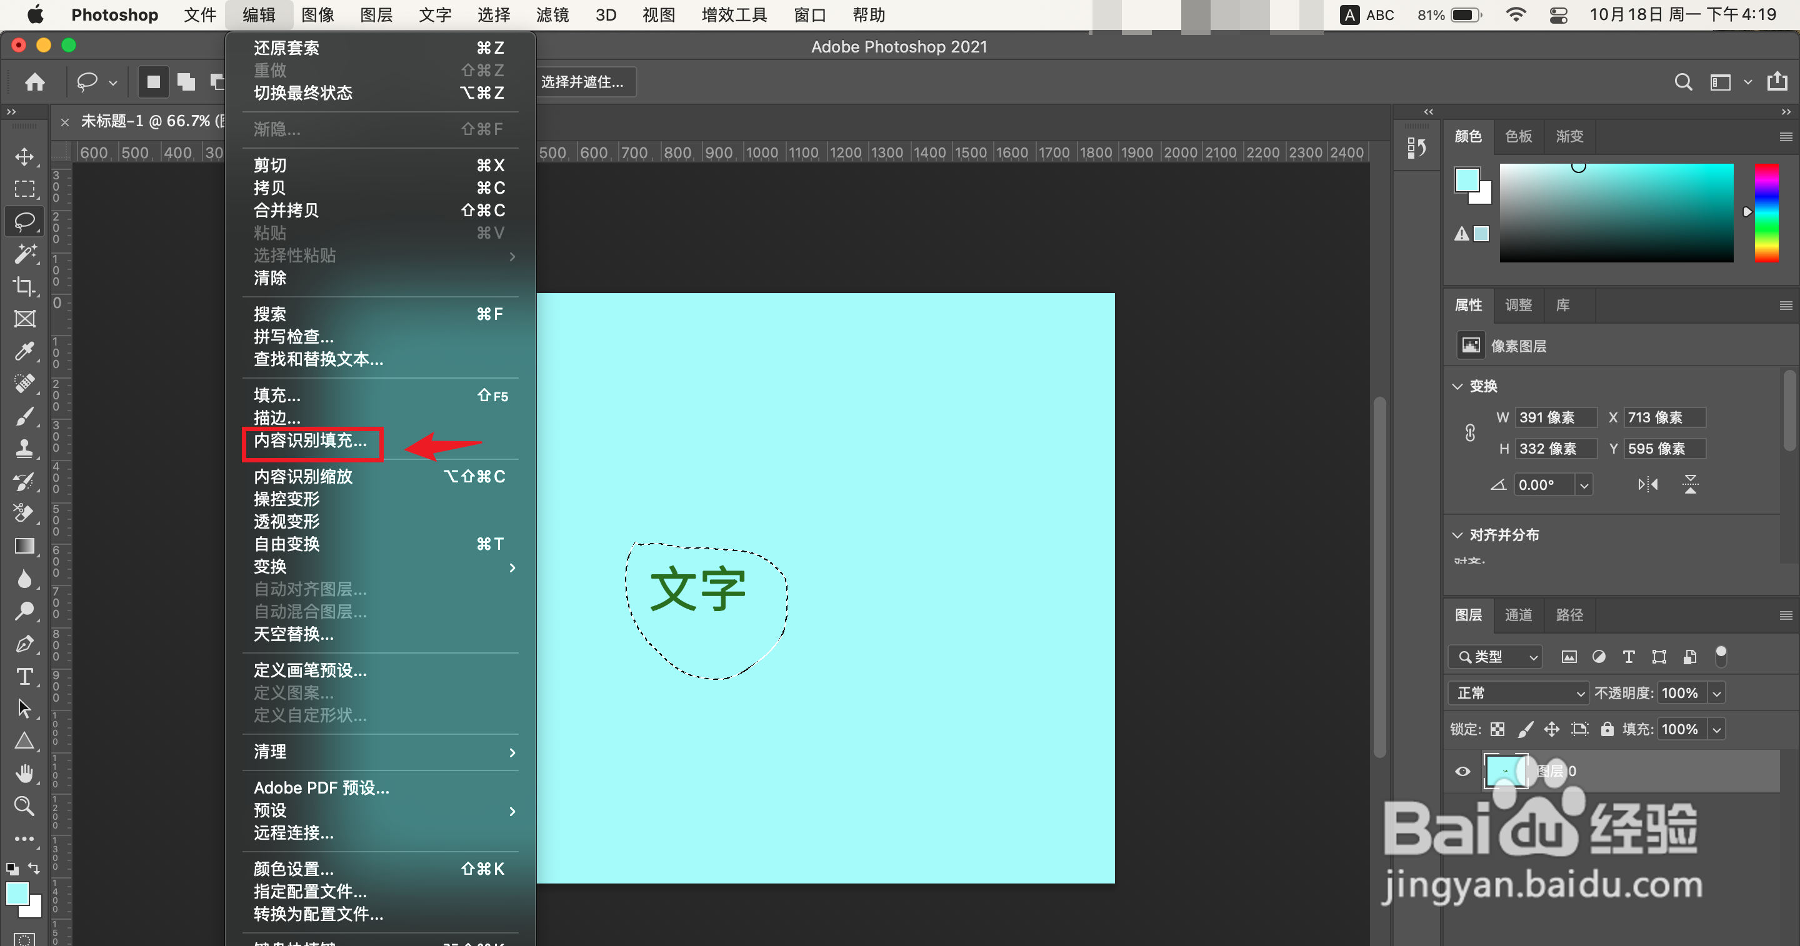Select the Hand tool
Screen dimensions: 1800x946
pos(24,774)
